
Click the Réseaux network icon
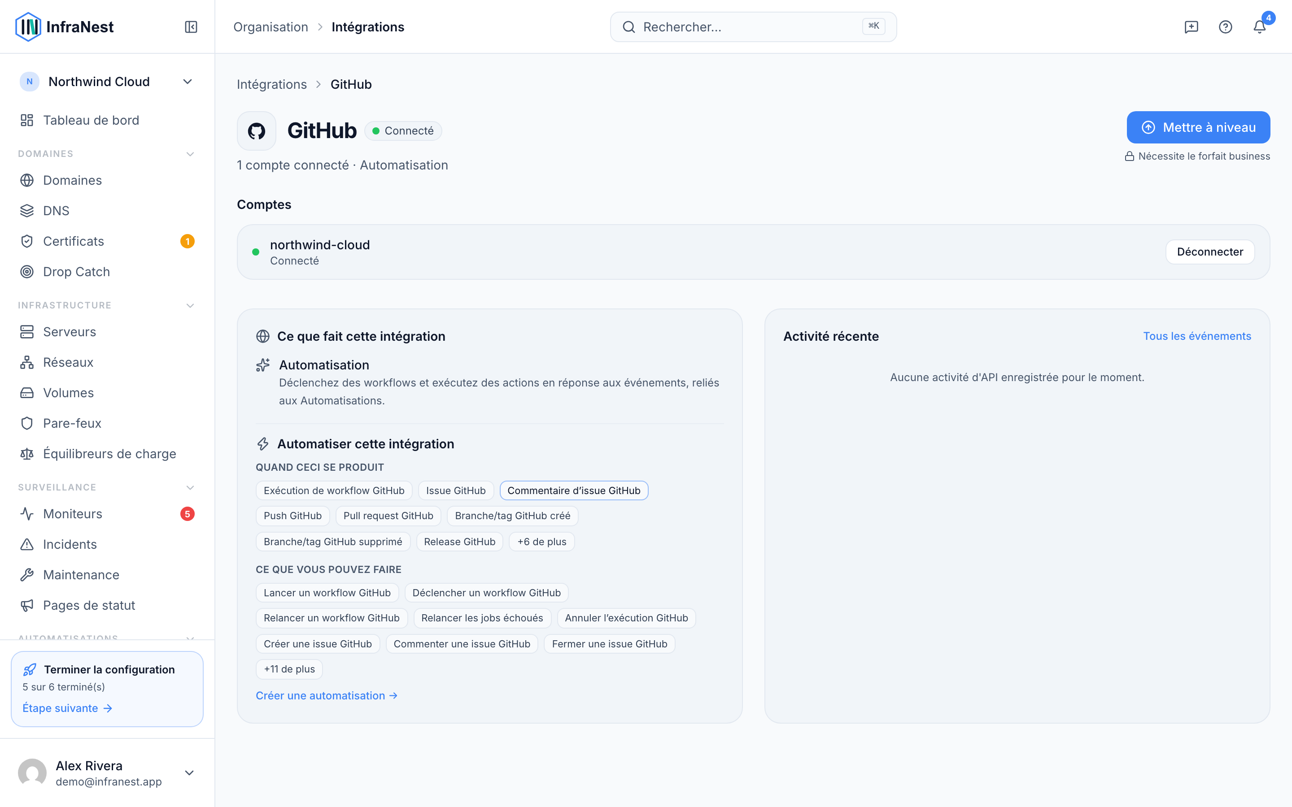tap(27, 362)
